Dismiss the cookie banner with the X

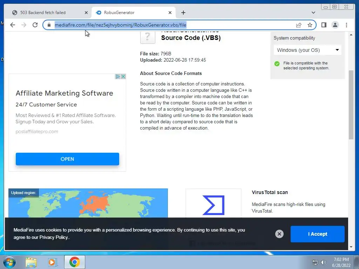coord(279,234)
